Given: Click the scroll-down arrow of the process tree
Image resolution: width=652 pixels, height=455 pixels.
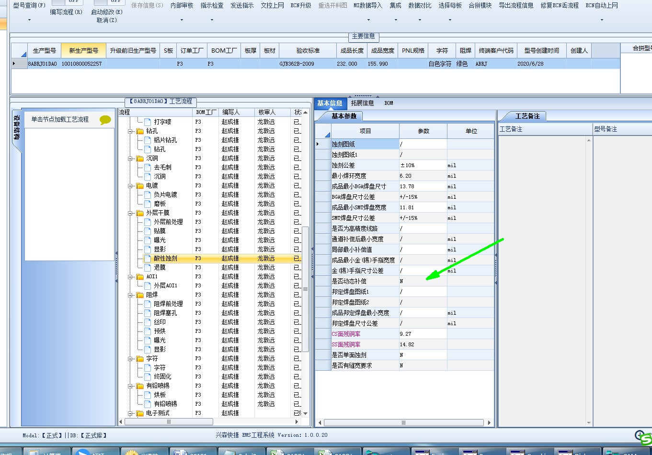Looking at the screenshot, I should [305, 413].
